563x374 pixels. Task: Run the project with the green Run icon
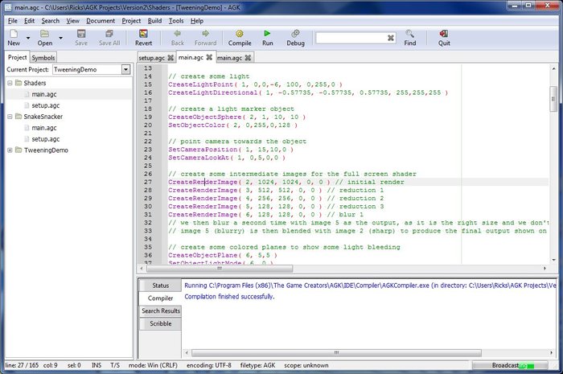point(267,34)
